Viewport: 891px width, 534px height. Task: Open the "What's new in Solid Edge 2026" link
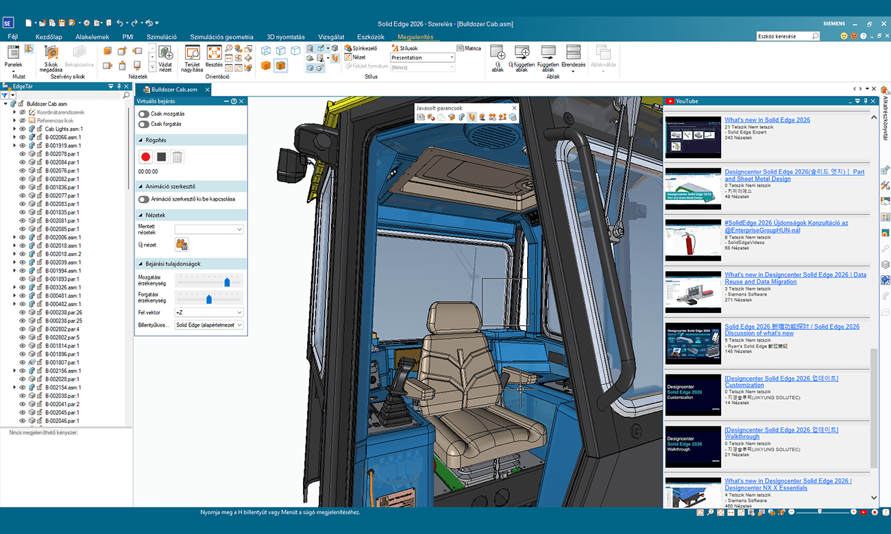(x=767, y=120)
